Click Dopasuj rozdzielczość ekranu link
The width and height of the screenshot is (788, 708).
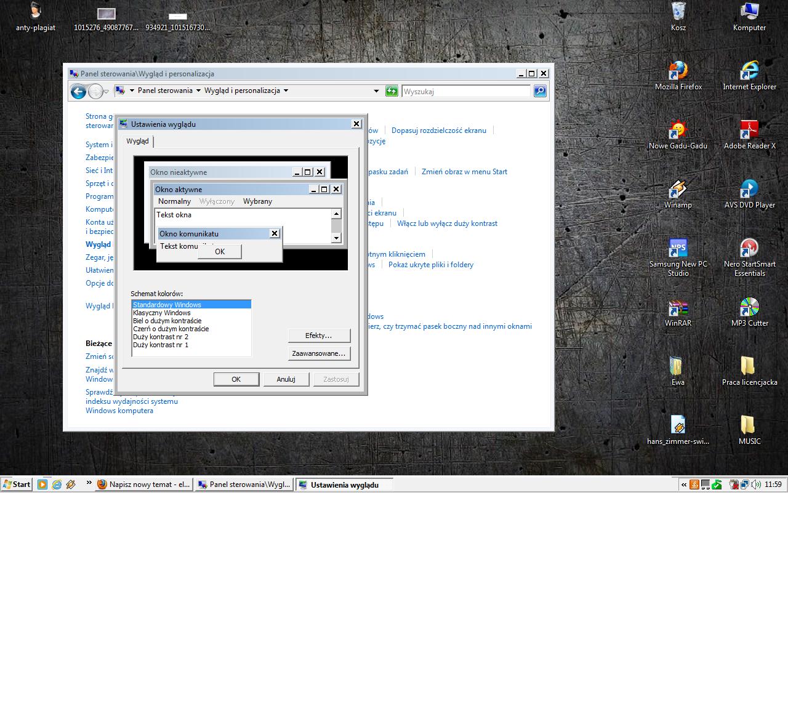pyautogui.click(x=438, y=131)
